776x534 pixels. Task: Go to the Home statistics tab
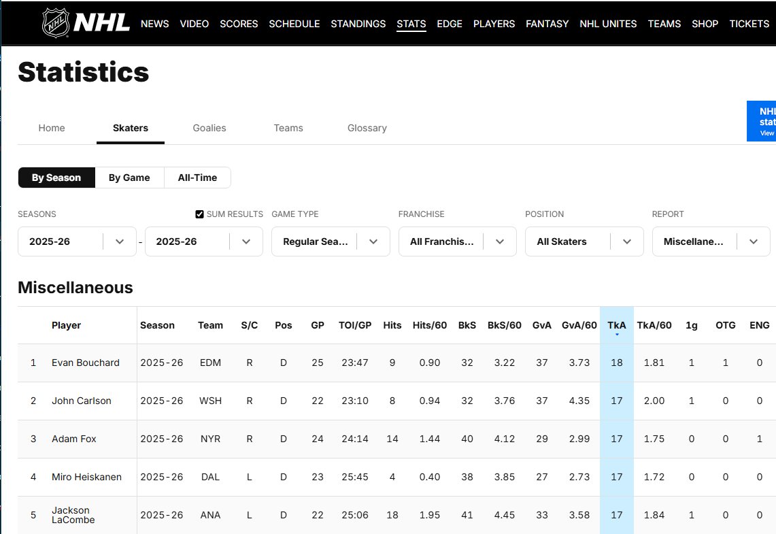pyautogui.click(x=52, y=128)
